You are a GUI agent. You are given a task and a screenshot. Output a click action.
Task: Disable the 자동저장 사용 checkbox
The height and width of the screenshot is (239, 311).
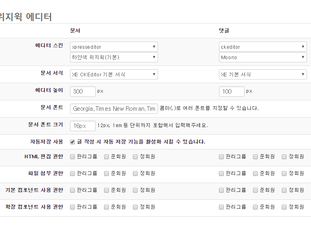point(72,142)
